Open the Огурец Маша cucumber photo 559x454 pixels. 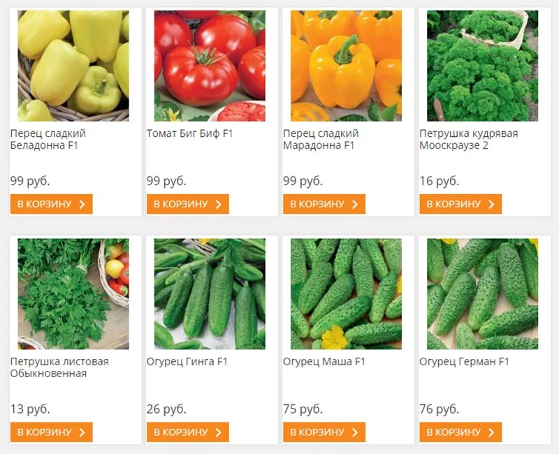pos(346,293)
